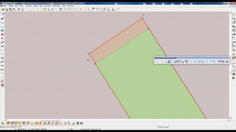This screenshot has width=236, height=132.
Task: Click the arrow pointer selection tool
Action: pos(88,9)
